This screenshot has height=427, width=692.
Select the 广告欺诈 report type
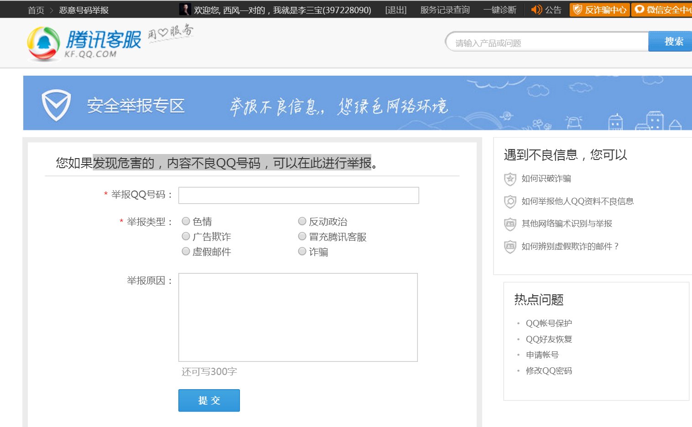[186, 236]
